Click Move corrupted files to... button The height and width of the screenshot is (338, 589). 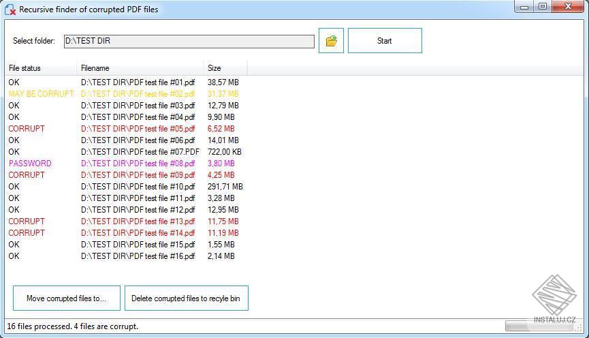pyautogui.click(x=67, y=298)
